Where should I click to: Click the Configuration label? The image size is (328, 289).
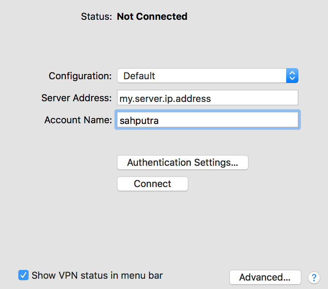coord(80,76)
